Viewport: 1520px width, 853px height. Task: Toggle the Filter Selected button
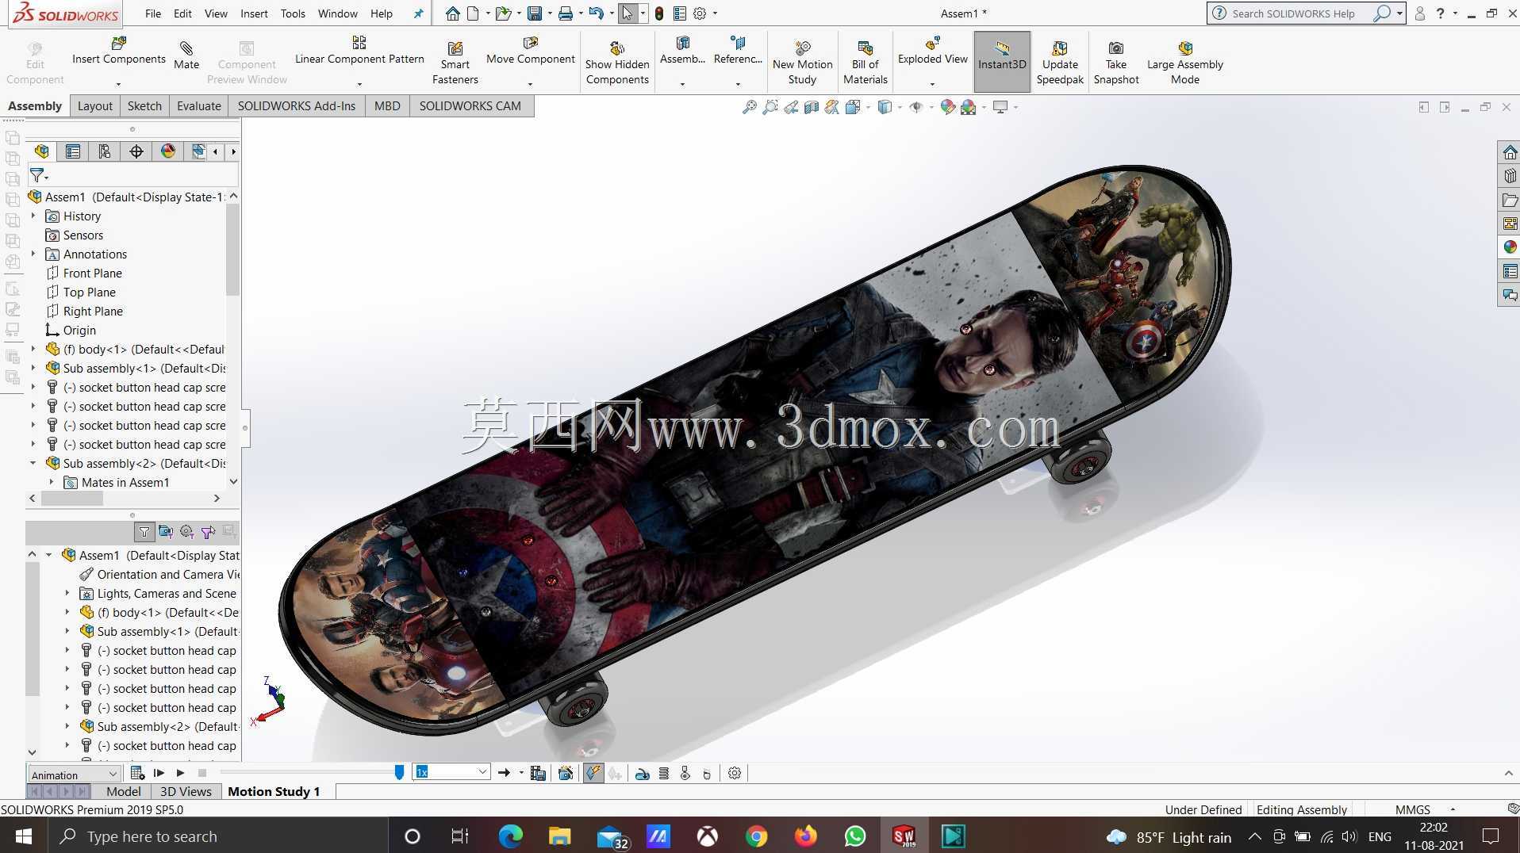tap(208, 532)
